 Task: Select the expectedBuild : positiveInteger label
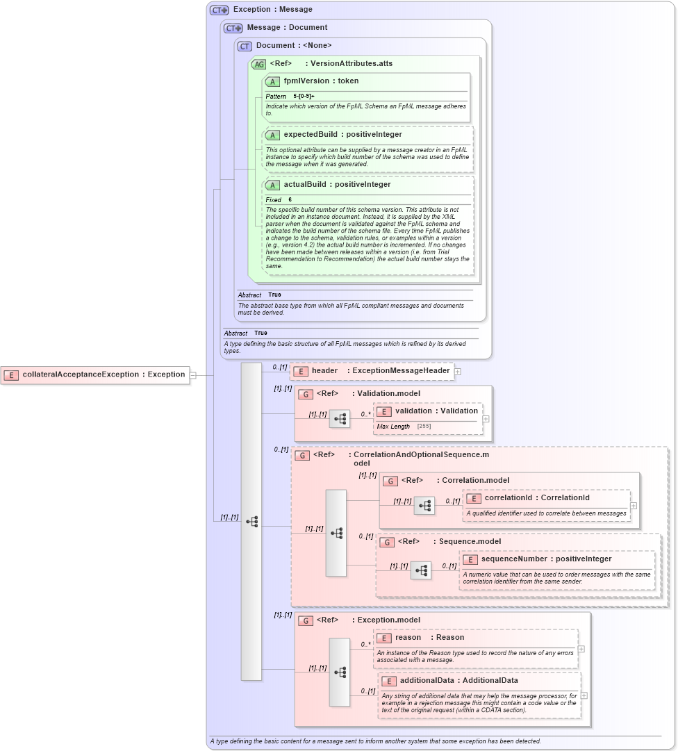pyautogui.click(x=343, y=135)
